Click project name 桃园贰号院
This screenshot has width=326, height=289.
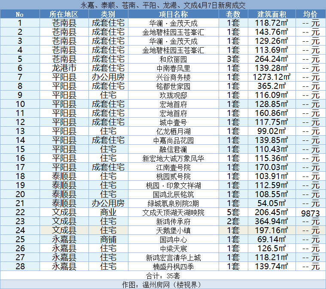(173, 176)
